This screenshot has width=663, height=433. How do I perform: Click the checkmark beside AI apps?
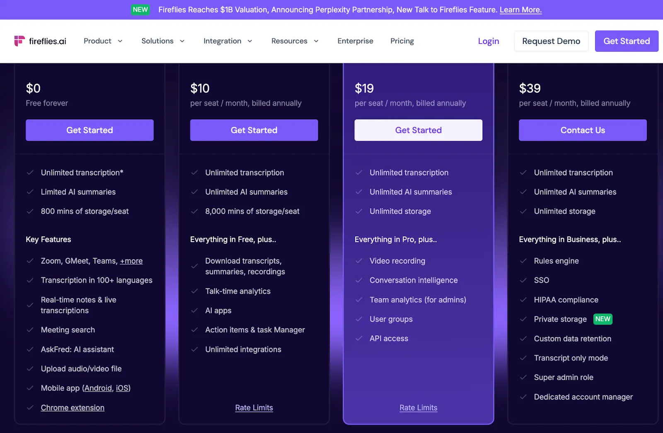194,310
